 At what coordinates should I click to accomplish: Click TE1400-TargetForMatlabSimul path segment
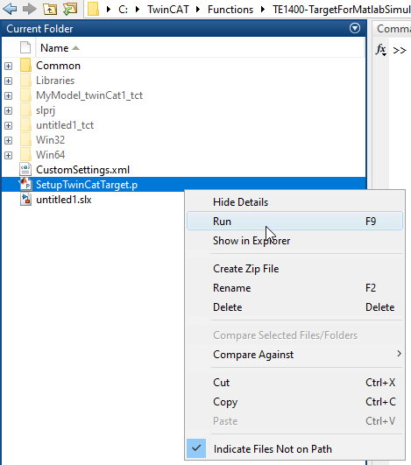click(342, 10)
